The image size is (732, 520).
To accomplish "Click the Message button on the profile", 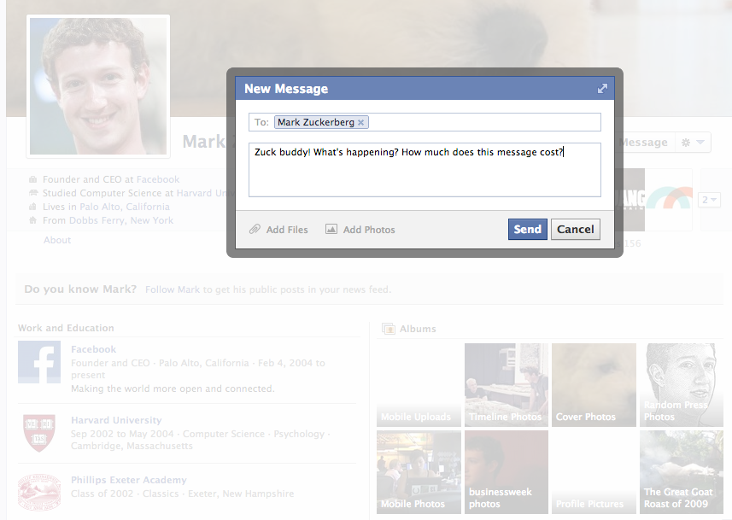I will point(644,143).
